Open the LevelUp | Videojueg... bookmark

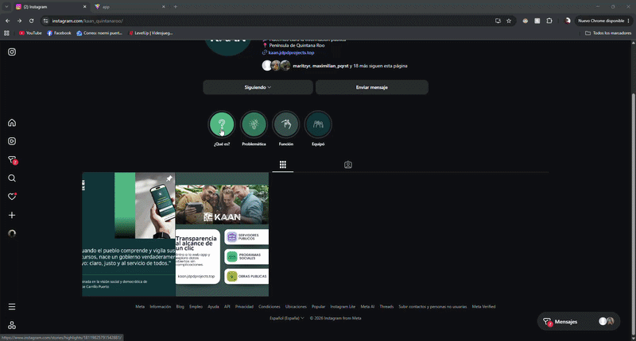pos(150,33)
